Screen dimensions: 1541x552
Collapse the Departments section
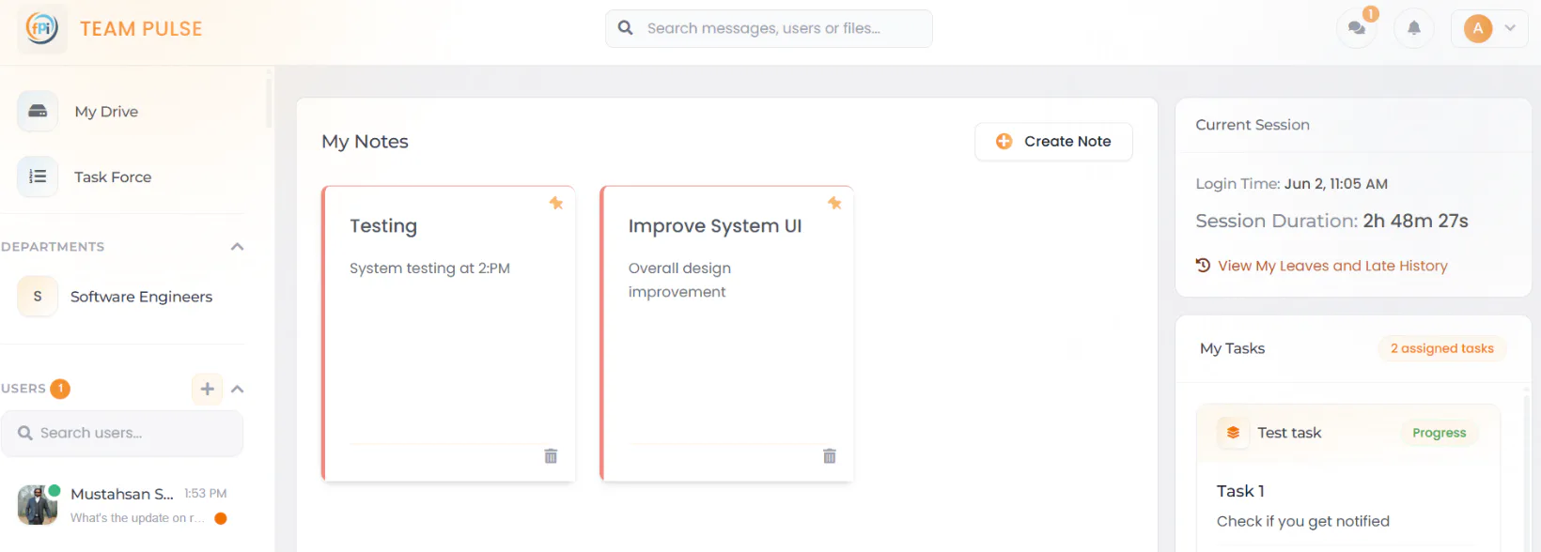point(237,247)
